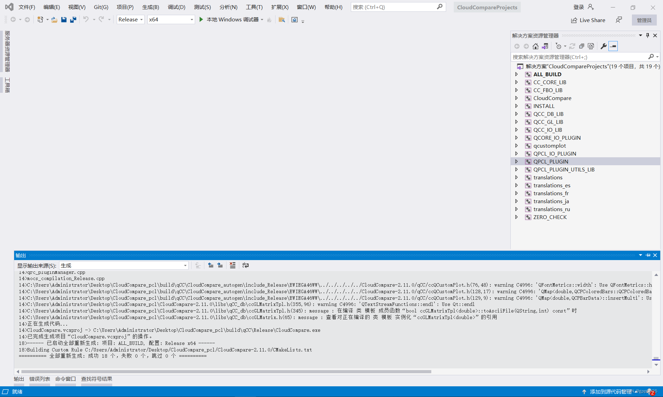663x397 pixels.
Task: Click the account sign-in person icon
Action: coord(591,7)
